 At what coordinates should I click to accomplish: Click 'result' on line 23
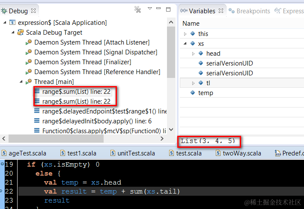[x=57, y=200]
